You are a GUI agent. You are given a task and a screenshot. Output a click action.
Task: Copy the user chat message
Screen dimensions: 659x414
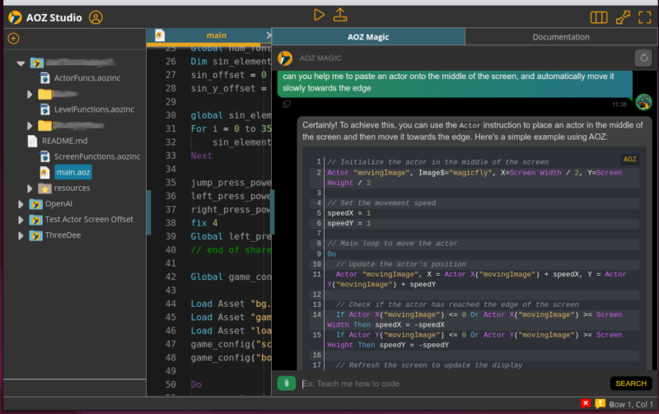(x=286, y=105)
